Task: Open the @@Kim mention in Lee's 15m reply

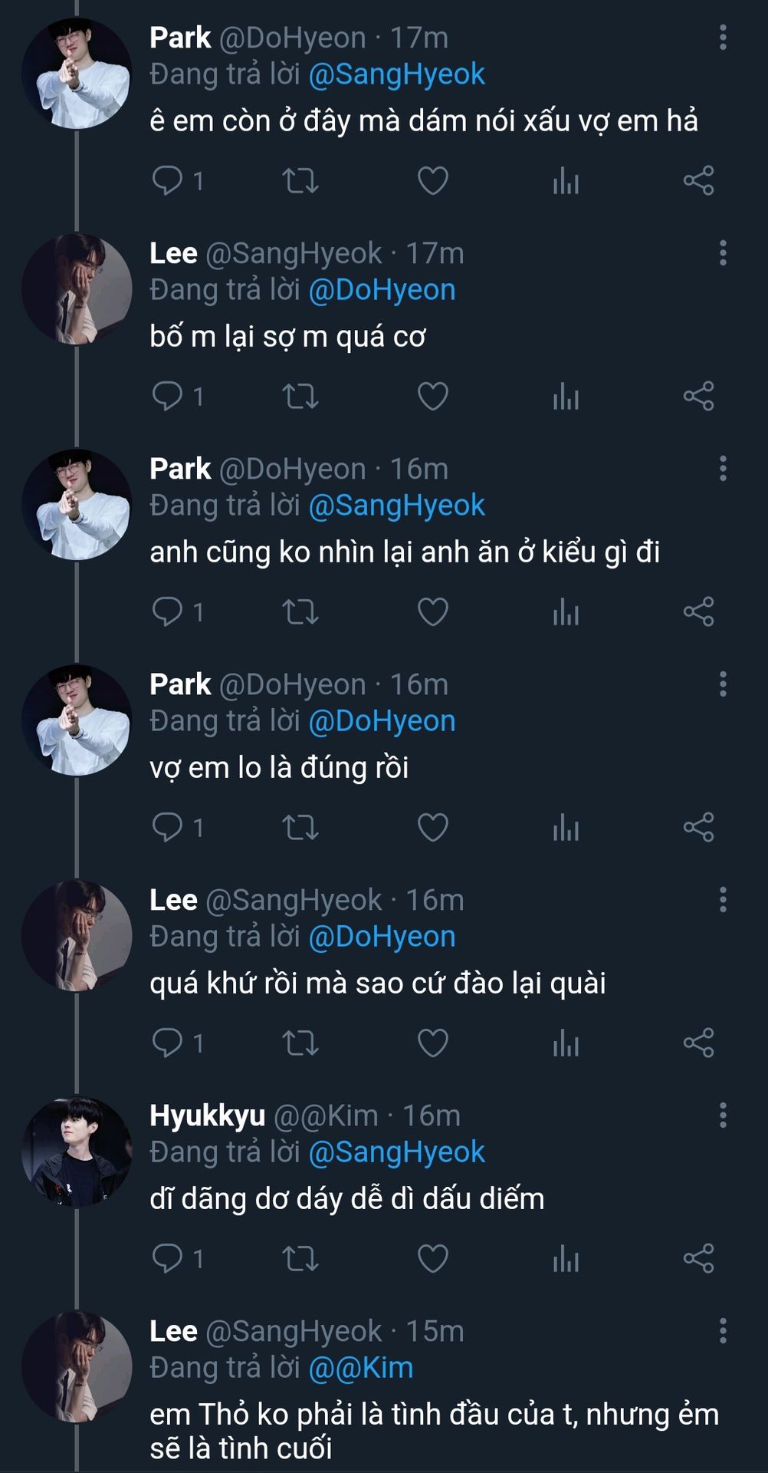Action: [360, 1367]
